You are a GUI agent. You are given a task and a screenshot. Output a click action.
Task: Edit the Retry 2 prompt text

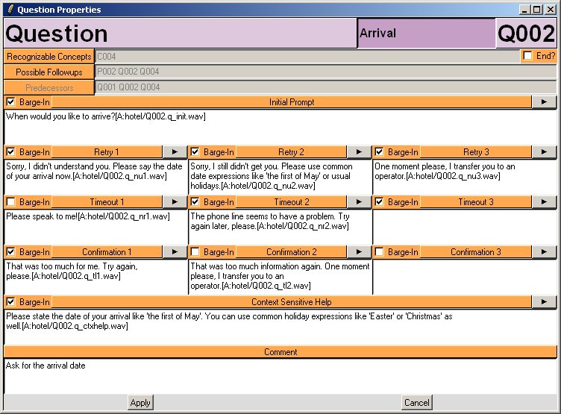[x=280, y=177]
